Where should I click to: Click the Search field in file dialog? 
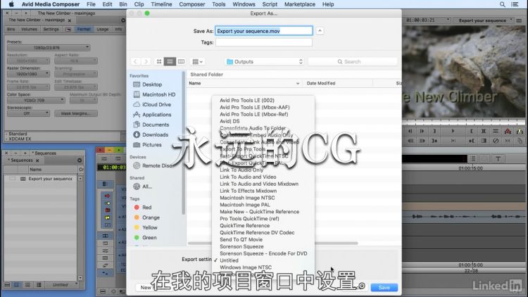point(353,62)
